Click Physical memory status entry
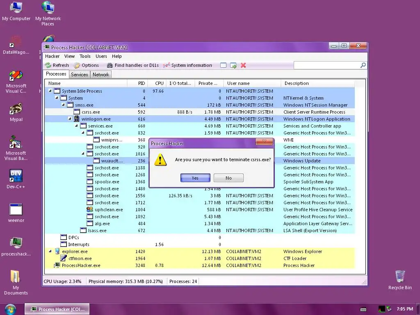The height and width of the screenshot is (315, 420). (x=126, y=281)
